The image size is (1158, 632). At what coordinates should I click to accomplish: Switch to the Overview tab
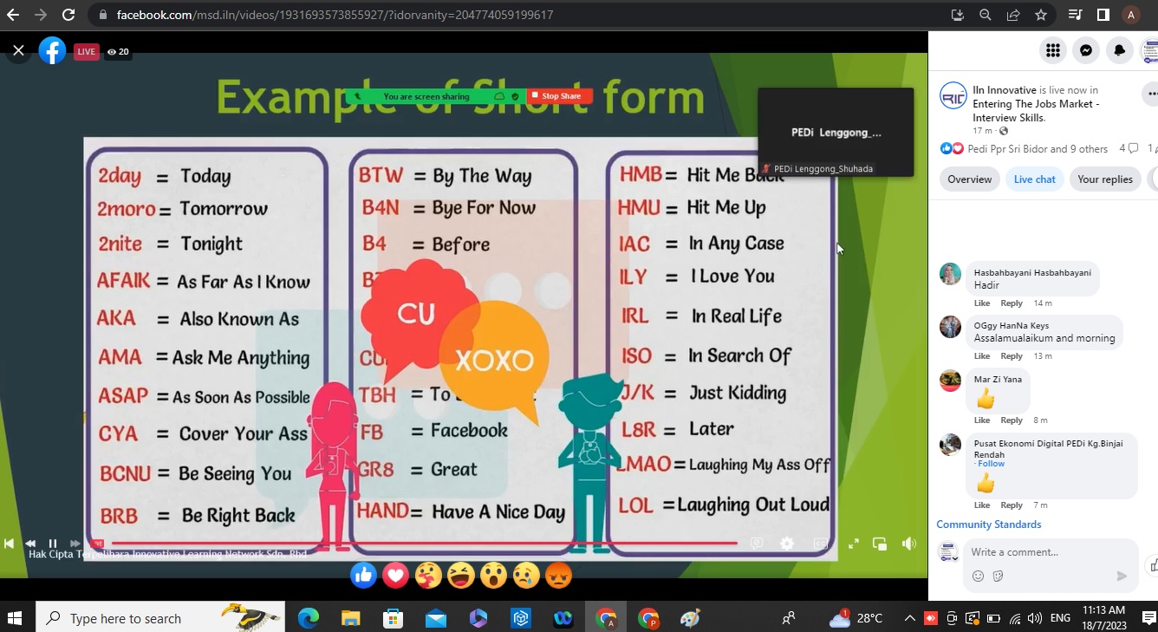click(969, 179)
